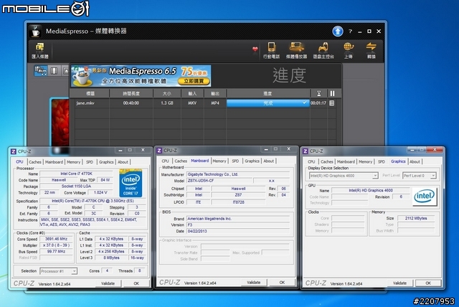Click Validate in the middle CPU-Z window
The height and width of the screenshot is (307, 459).
point(253,283)
